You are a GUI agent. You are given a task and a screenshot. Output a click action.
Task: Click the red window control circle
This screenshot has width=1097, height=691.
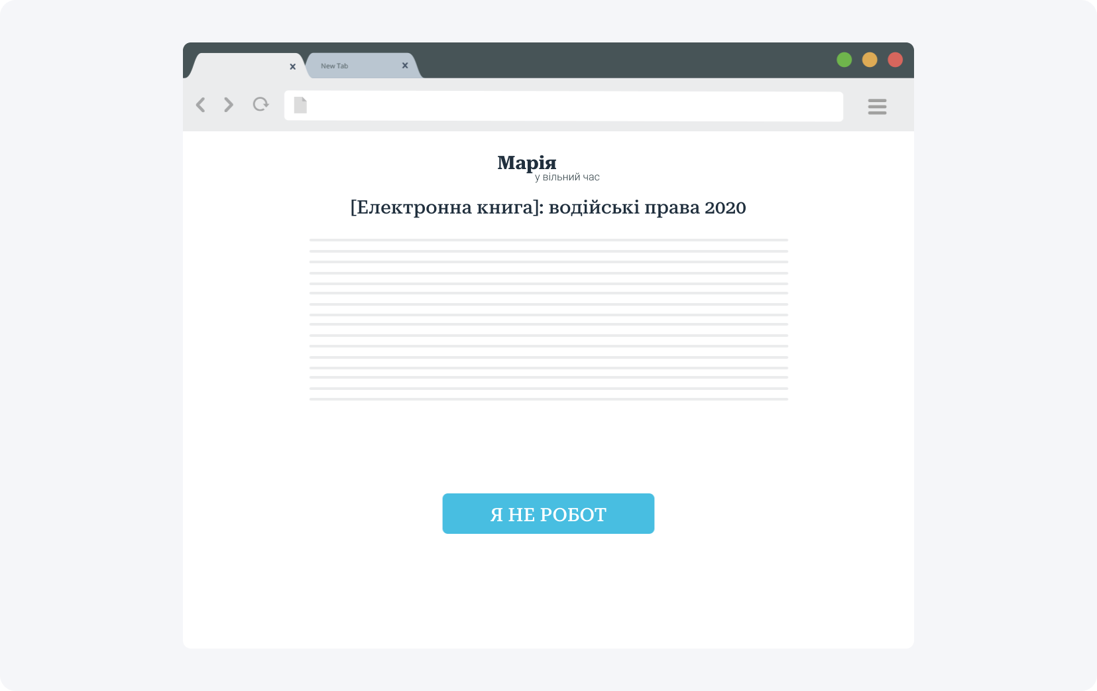pyautogui.click(x=895, y=60)
